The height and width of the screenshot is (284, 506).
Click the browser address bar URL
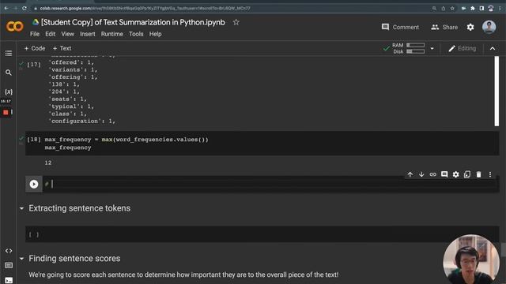[x=145, y=9]
